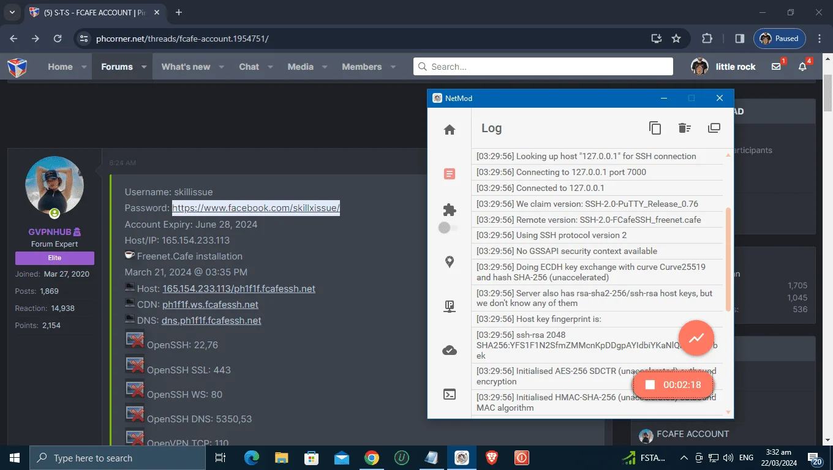Open Windows Start menu

click(14, 458)
